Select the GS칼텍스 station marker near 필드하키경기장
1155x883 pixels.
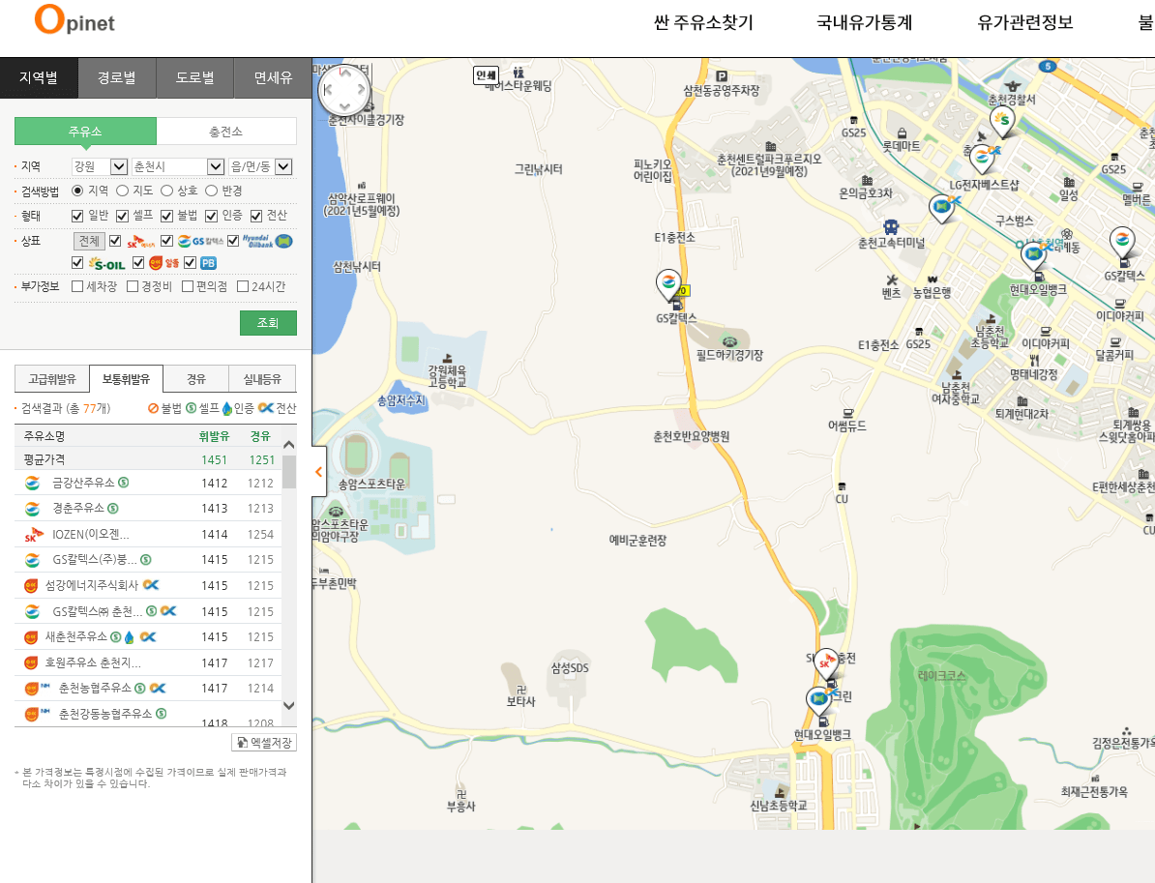click(x=668, y=285)
